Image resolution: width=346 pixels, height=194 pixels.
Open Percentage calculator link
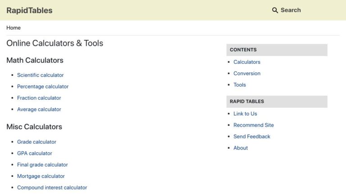pyautogui.click(x=43, y=86)
